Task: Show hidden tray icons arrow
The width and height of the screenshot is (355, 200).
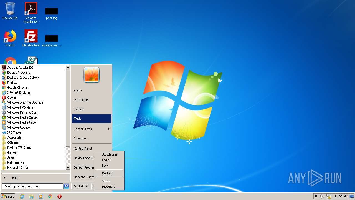Action: pyautogui.click(x=316, y=196)
